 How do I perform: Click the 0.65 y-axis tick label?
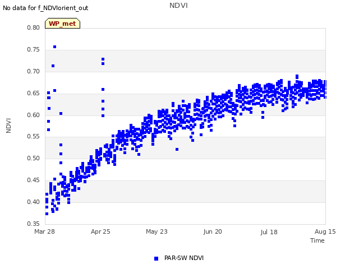pyautogui.click(x=34, y=93)
